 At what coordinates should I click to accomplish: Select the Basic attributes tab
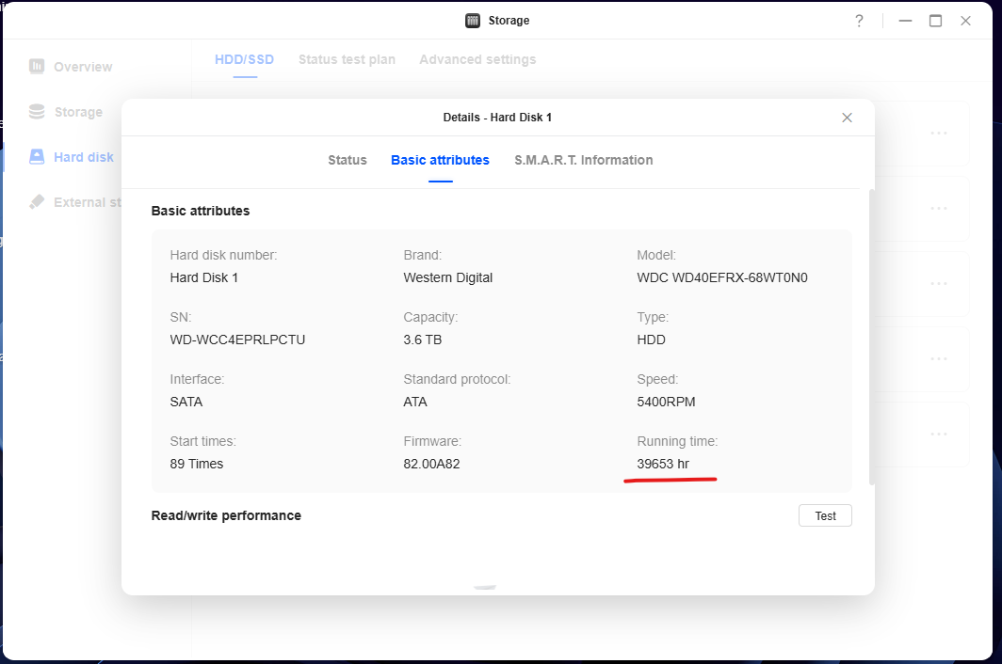pyautogui.click(x=441, y=160)
